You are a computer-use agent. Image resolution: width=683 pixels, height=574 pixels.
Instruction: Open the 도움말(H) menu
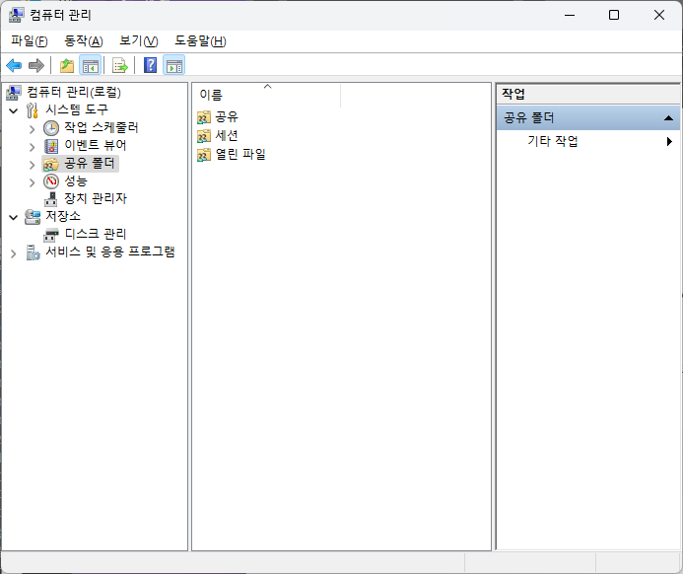(x=200, y=41)
